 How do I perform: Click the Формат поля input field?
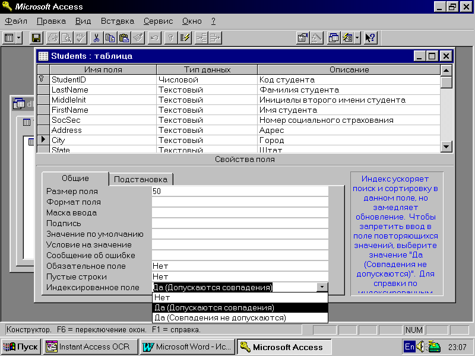(x=240, y=202)
